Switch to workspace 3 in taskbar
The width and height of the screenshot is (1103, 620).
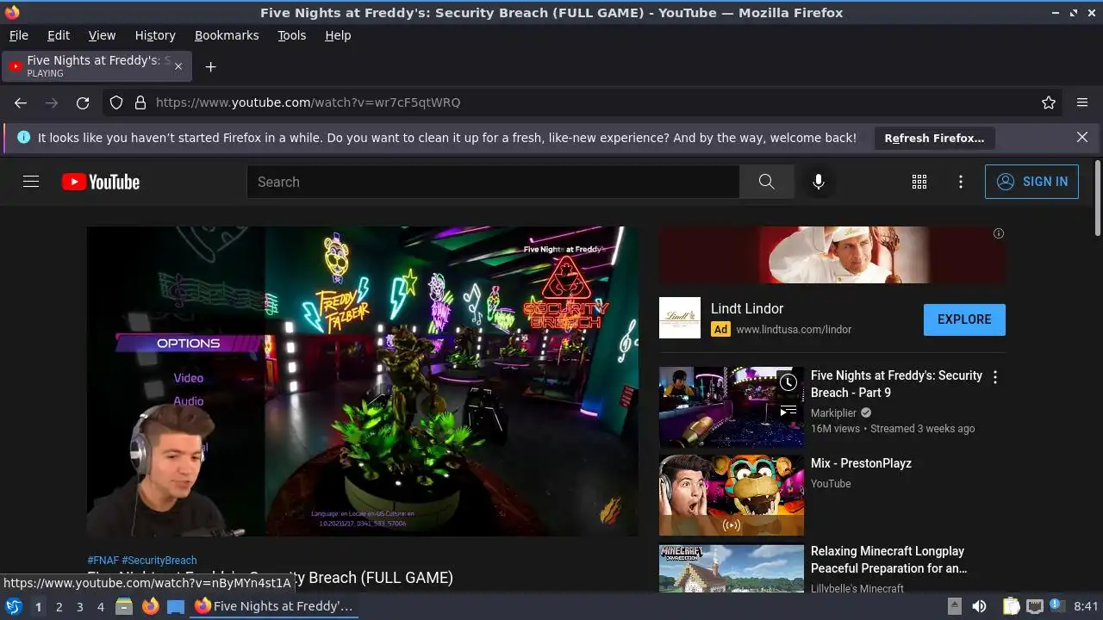pyautogui.click(x=79, y=607)
